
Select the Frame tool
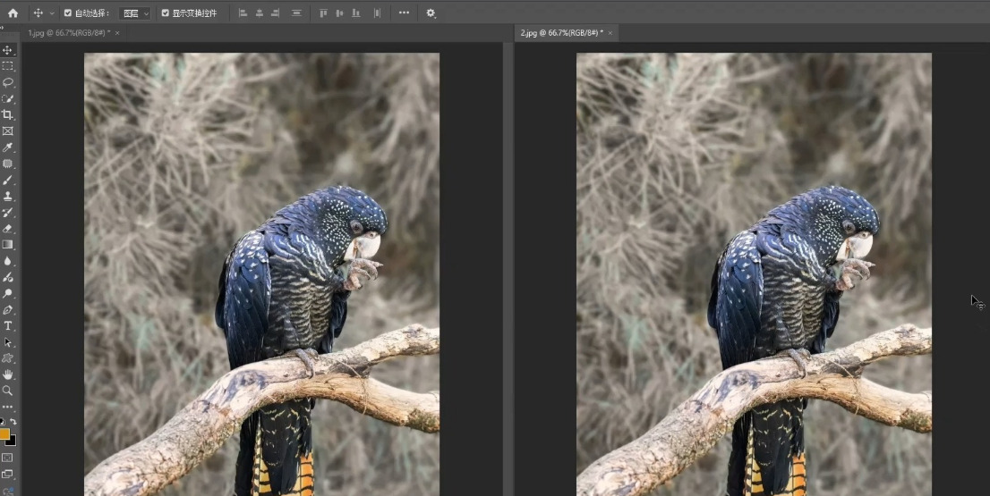(7, 131)
